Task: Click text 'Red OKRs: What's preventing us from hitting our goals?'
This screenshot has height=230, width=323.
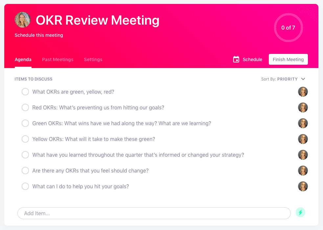Action: pos(98,107)
